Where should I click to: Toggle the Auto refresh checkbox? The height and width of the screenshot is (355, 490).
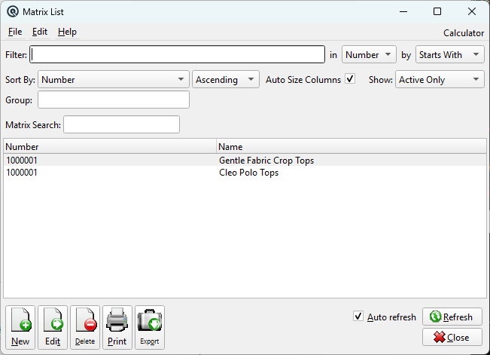pyautogui.click(x=358, y=316)
